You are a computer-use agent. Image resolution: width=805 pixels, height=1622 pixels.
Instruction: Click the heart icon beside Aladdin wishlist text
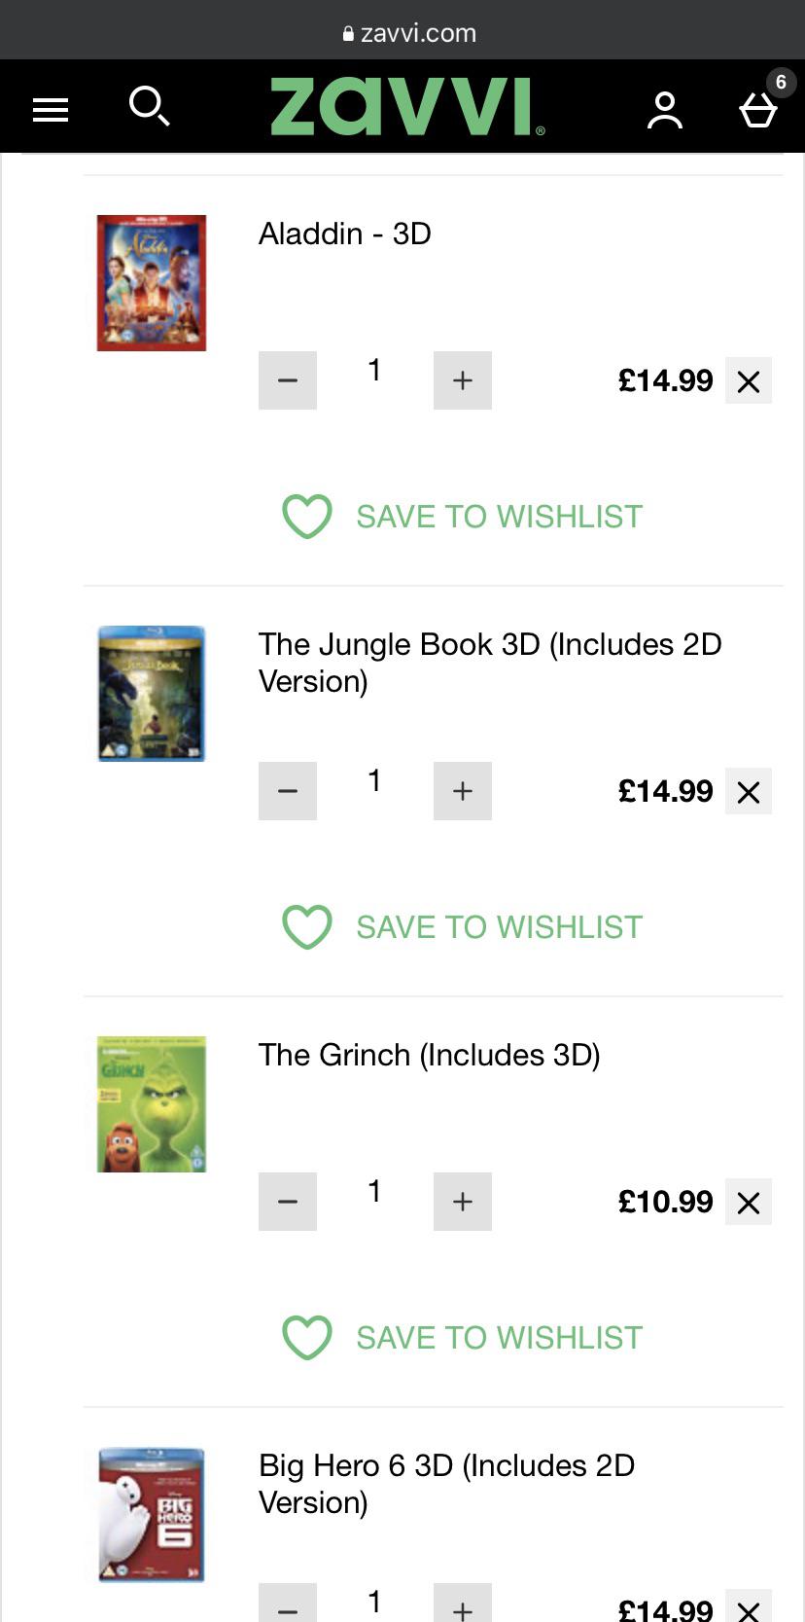point(306,517)
